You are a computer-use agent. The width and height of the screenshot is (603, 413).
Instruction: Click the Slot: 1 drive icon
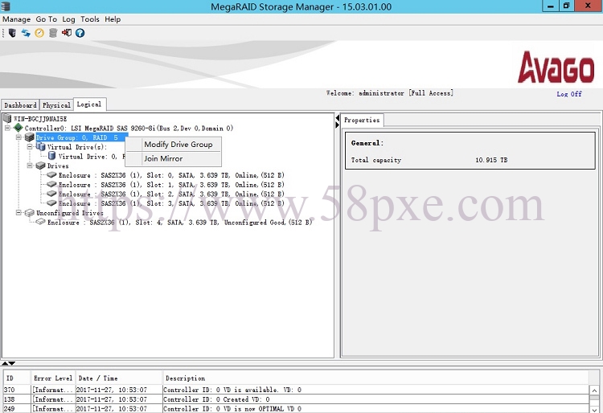[52, 185]
